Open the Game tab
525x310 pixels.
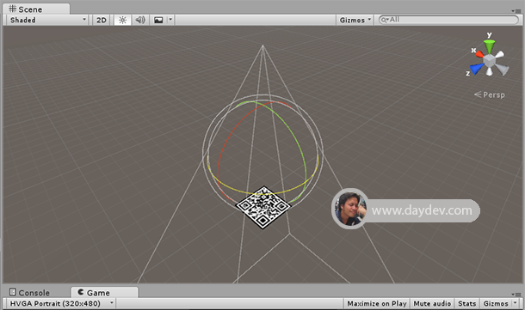coord(104,292)
